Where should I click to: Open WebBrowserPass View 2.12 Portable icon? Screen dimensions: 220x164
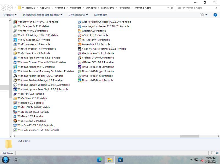click(15, 22)
